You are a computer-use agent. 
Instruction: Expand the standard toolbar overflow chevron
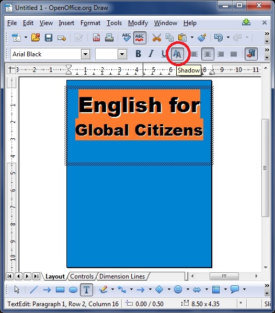pos(267,33)
